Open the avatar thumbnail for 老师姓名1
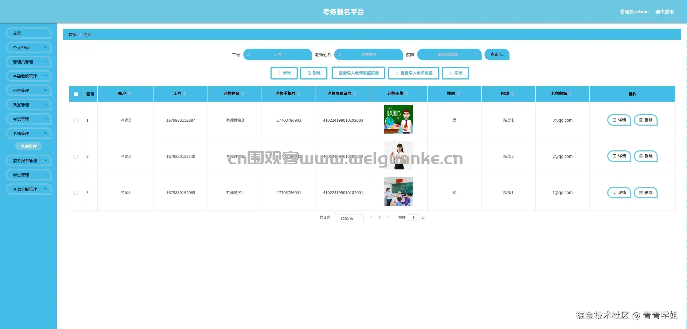Screen dimensions: 687x329 click(x=399, y=192)
